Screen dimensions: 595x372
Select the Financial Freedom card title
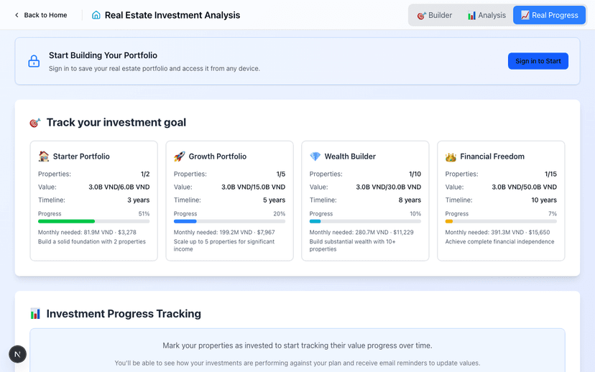coord(492,157)
